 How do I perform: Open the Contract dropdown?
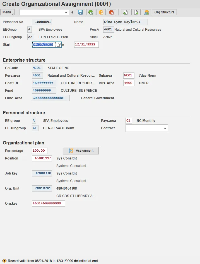(x=165, y=128)
